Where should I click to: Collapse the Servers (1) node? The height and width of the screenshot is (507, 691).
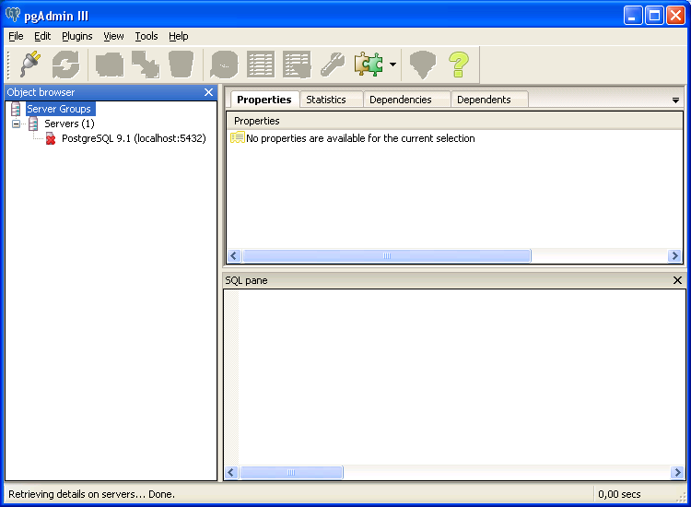[16, 124]
